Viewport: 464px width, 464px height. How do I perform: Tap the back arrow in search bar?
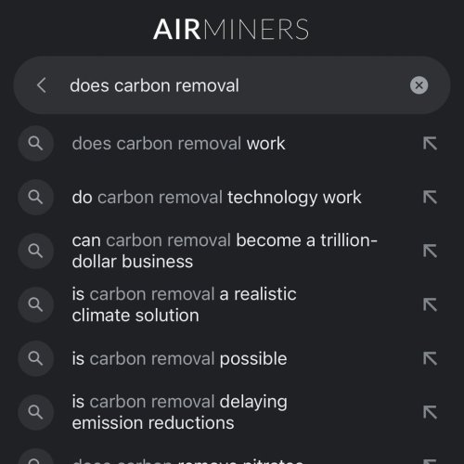pyautogui.click(x=42, y=85)
